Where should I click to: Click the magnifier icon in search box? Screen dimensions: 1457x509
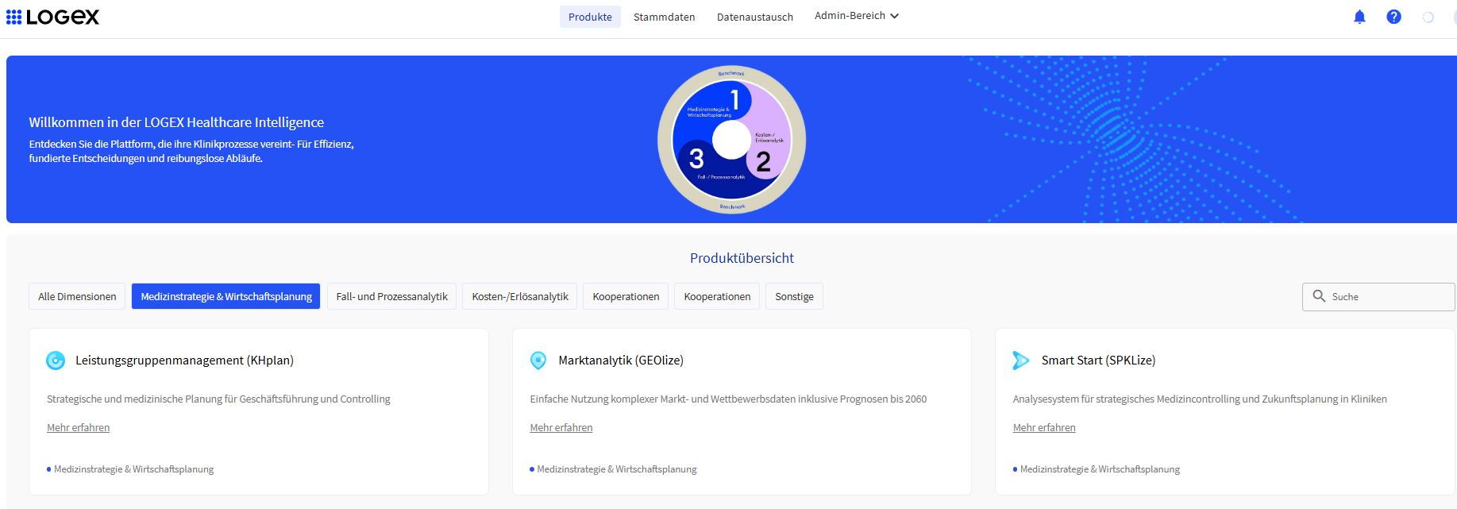tap(1319, 296)
